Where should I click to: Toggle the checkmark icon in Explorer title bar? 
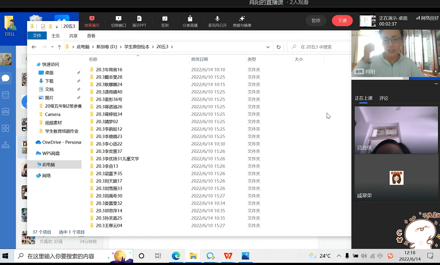[x=43, y=26]
